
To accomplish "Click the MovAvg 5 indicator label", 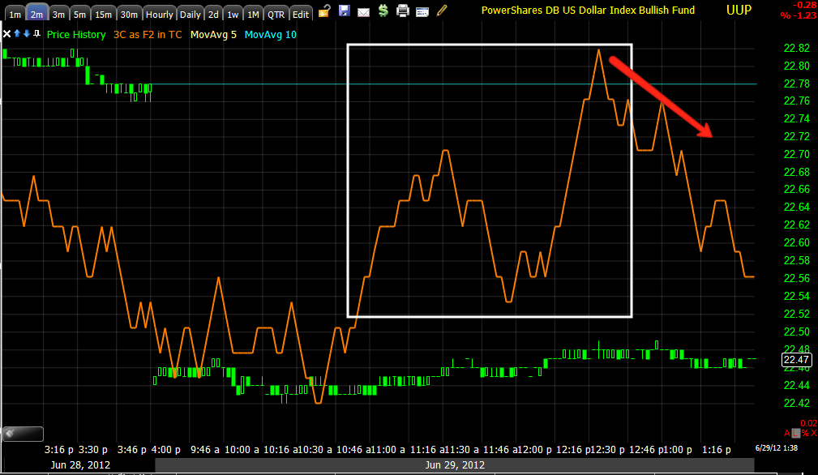I will coord(213,34).
